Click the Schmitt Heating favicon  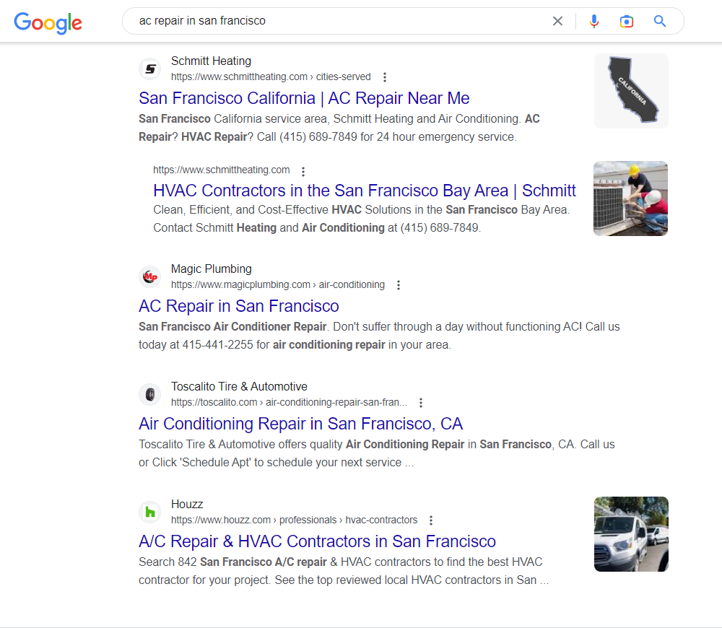pos(150,69)
